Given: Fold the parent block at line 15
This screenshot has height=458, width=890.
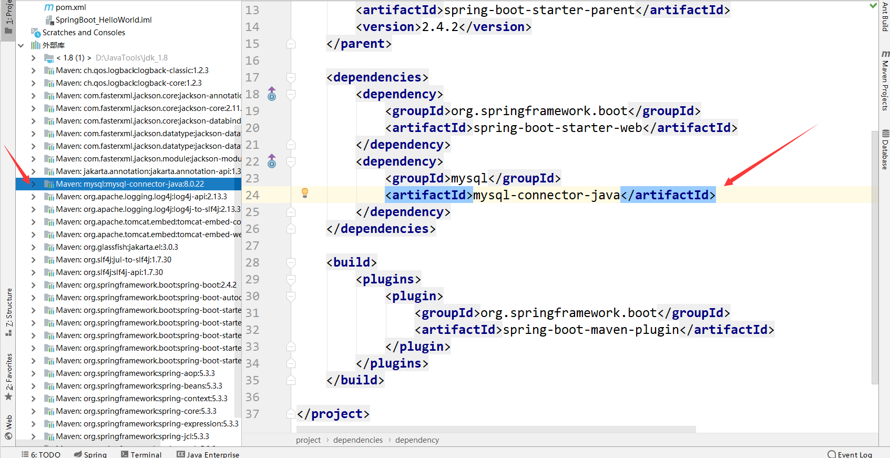Looking at the screenshot, I should (291, 44).
